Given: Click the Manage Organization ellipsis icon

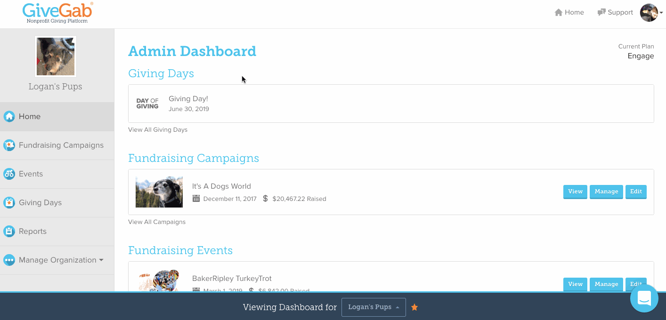Looking at the screenshot, I should click(9, 260).
